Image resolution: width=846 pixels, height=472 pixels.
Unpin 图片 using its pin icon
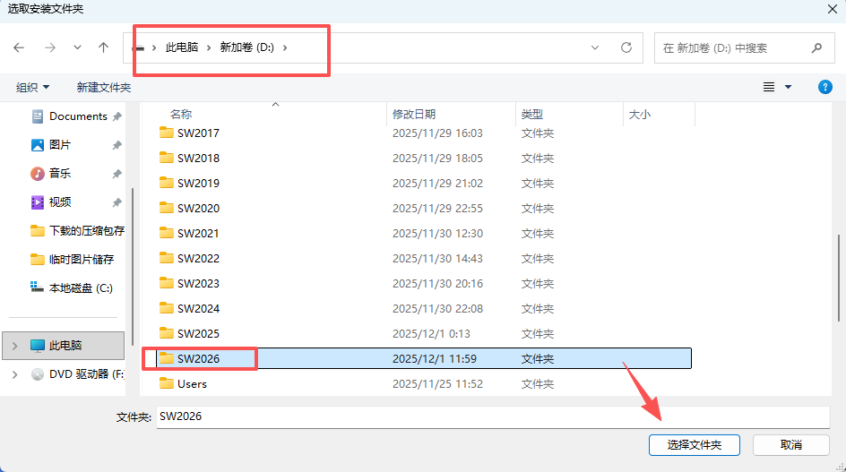(x=117, y=144)
